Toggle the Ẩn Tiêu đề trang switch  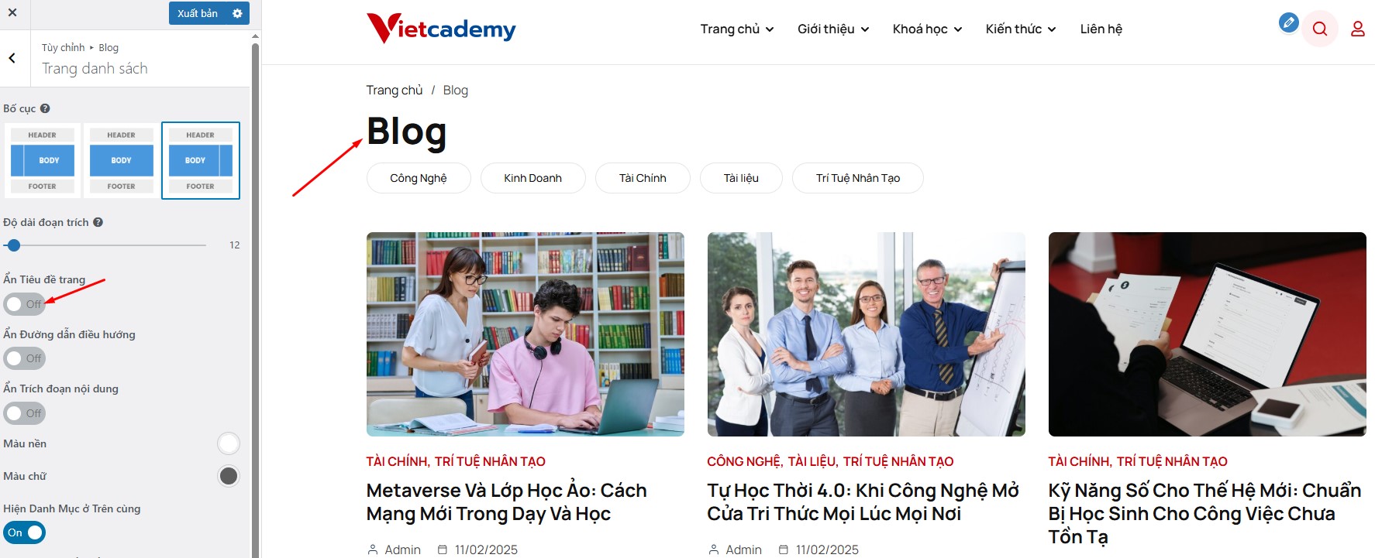[25, 304]
